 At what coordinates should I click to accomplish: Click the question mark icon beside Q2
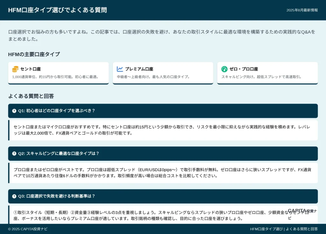tap(14, 154)
